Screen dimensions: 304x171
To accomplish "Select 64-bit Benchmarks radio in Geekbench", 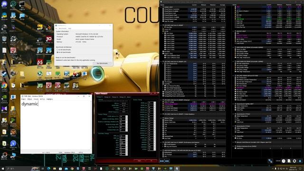I will (x=57, y=52).
